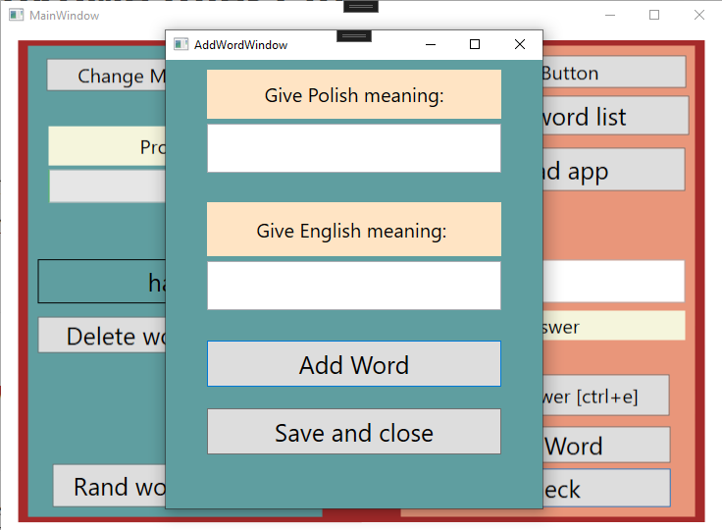Screen dimensions: 722x530
Task: Click the 'Delete w...' button in MainWindow
Action: pos(102,335)
